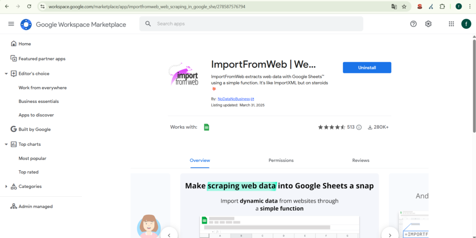This screenshot has width=476, height=238.
Task: Open the Google apps grid
Action: coord(451,24)
